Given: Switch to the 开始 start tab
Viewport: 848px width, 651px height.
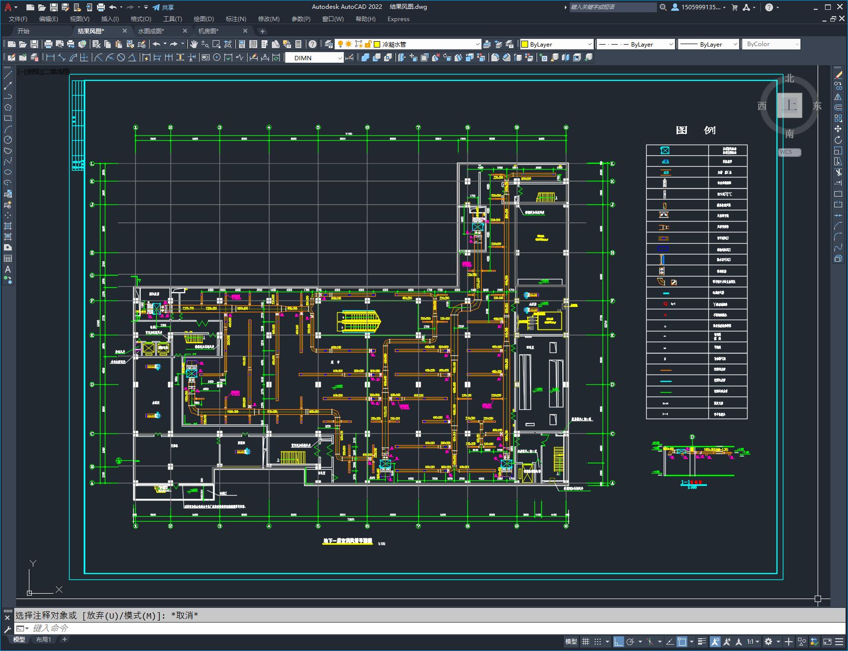Looking at the screenshot, I should click(24, 31).
